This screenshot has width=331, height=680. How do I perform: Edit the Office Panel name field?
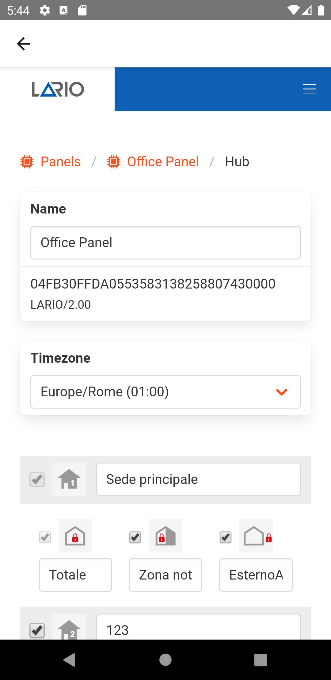coord(165,243)
